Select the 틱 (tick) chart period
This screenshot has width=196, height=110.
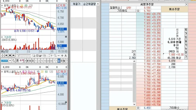33,61
